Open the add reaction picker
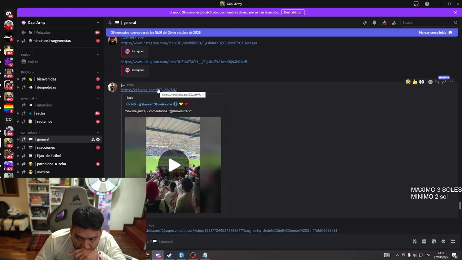Viewport: 462px width, 260px height. (430, 82)
